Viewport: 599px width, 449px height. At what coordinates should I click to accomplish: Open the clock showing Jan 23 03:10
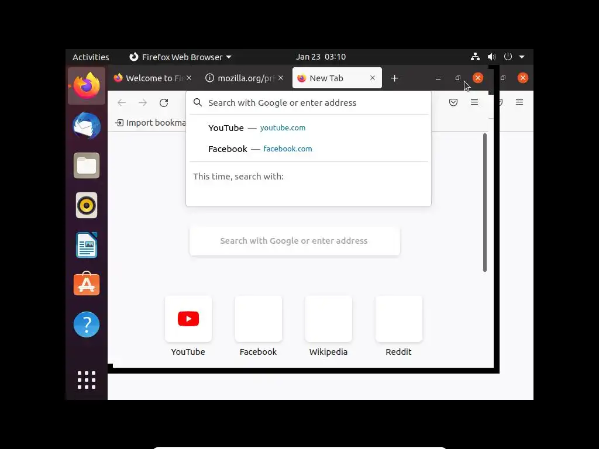tap(321, 57)
